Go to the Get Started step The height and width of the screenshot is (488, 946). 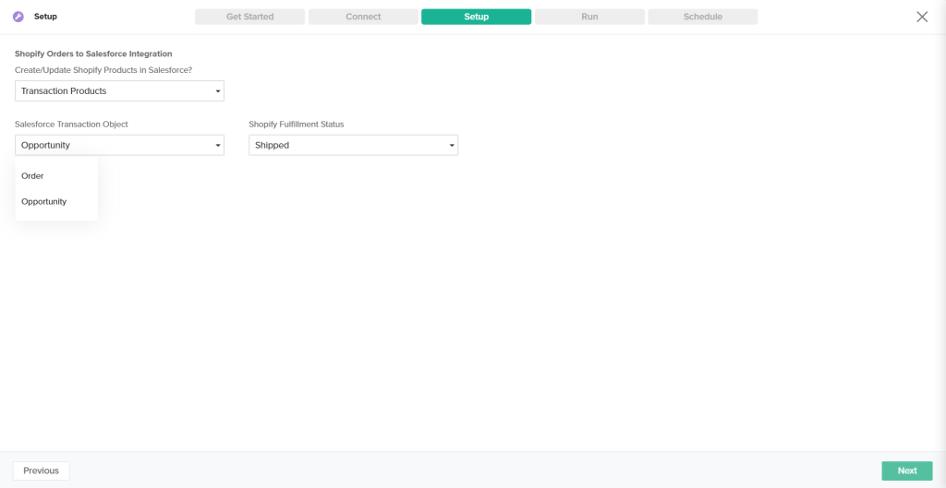[249, 17]
